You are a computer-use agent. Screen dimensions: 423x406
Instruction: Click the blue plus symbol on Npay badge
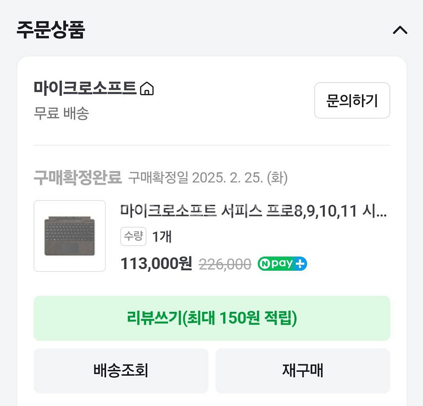click(x=301, y=264)
